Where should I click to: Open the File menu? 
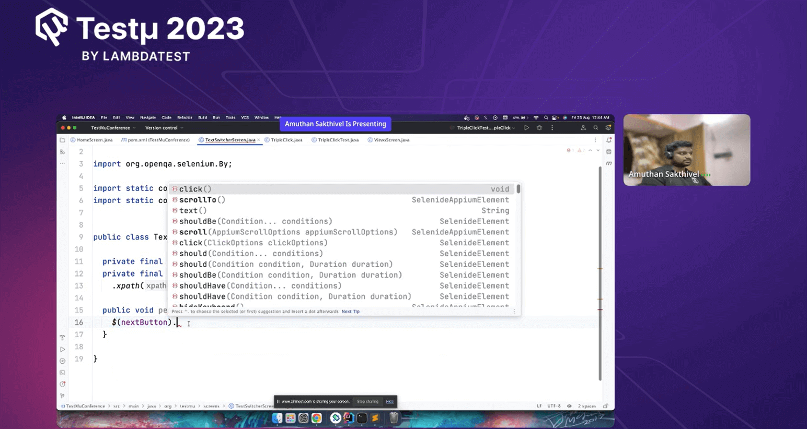tap(103, 118)
